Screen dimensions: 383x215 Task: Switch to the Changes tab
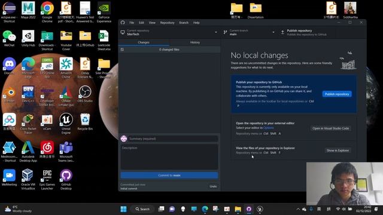(144, 42)
